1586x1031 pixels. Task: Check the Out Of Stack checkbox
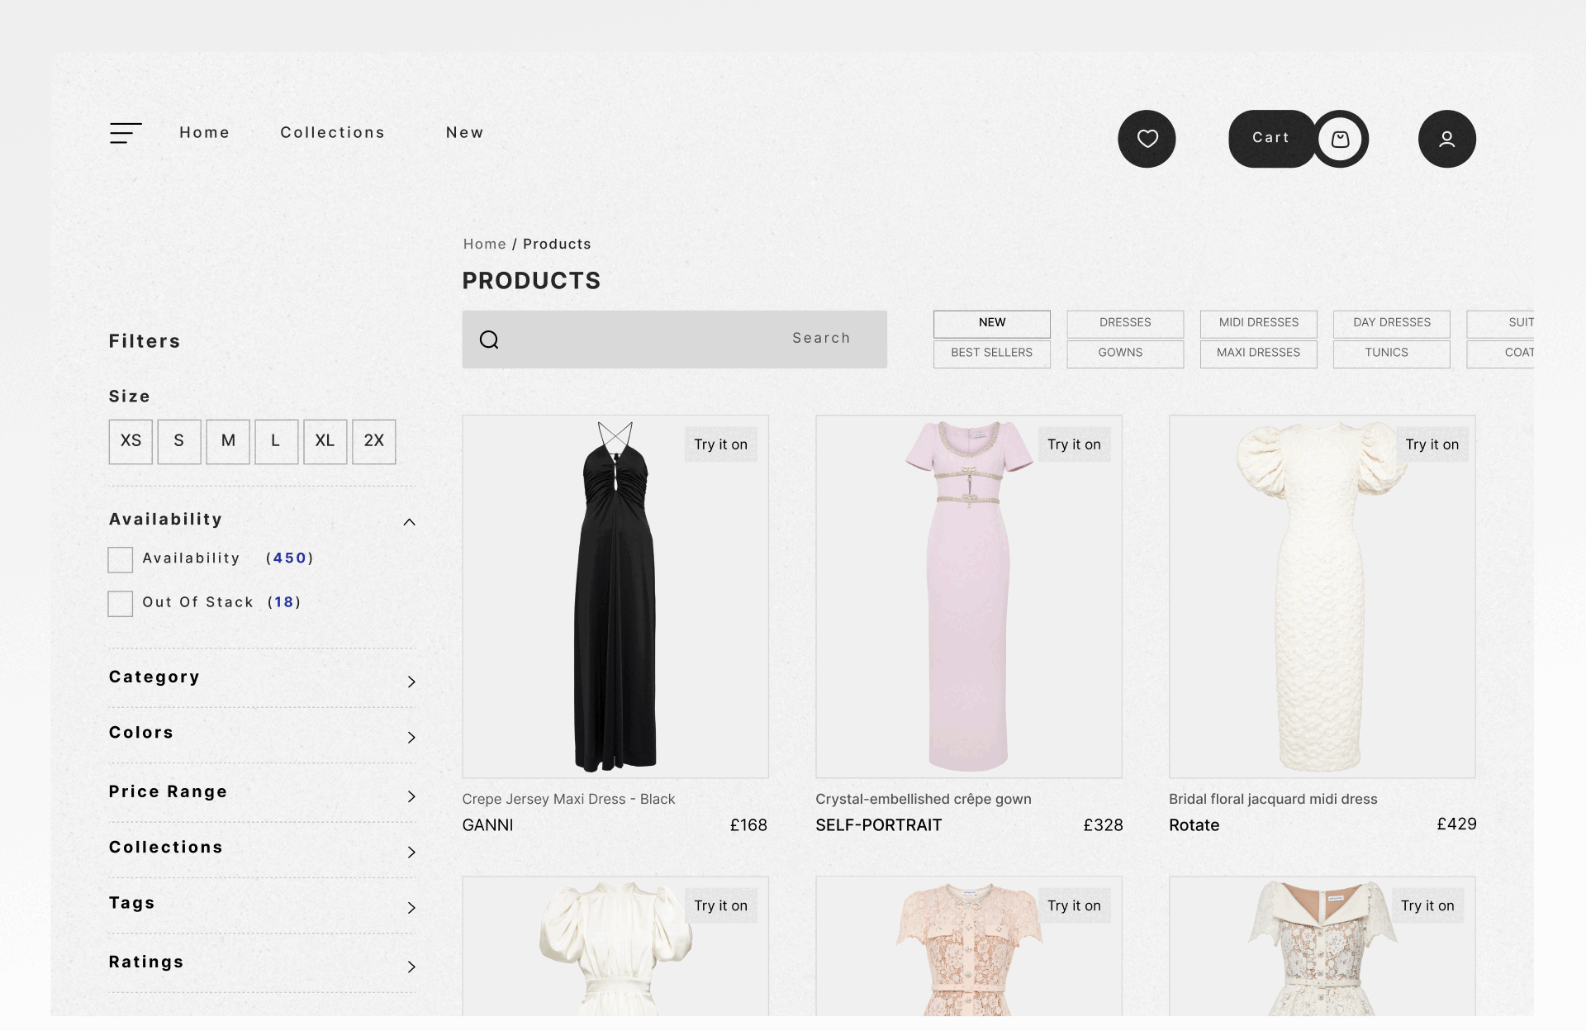[121, 603]
